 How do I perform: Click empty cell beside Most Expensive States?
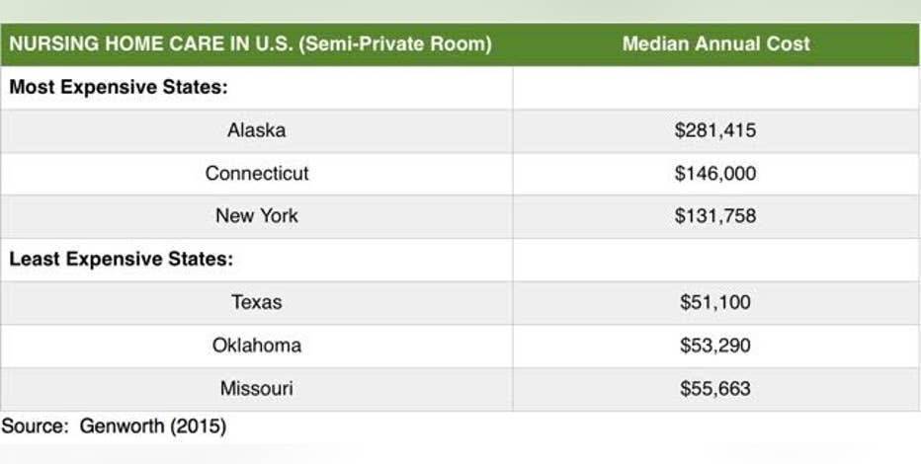click(x=715, y=88)
